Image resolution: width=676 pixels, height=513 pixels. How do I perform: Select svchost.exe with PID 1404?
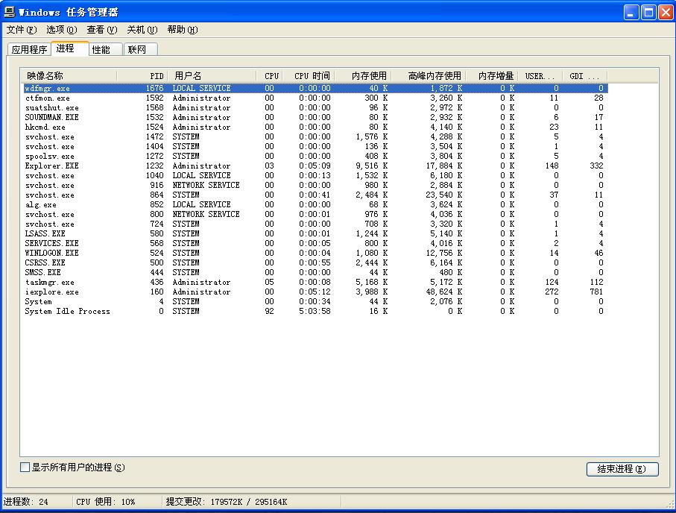(x=315, y=146)
